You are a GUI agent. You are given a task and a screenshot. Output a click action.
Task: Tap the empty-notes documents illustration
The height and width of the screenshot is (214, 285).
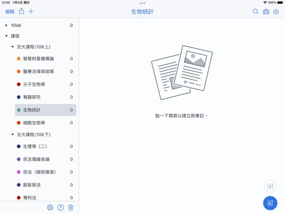(182, 72)
